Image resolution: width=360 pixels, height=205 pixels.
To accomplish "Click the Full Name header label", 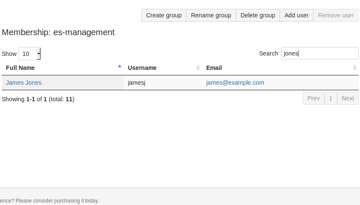I will pyautogui.click(x=20, y=68).
